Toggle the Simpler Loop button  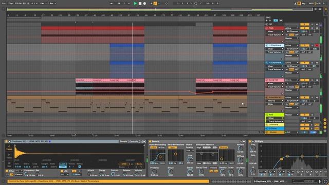(63, 164)
